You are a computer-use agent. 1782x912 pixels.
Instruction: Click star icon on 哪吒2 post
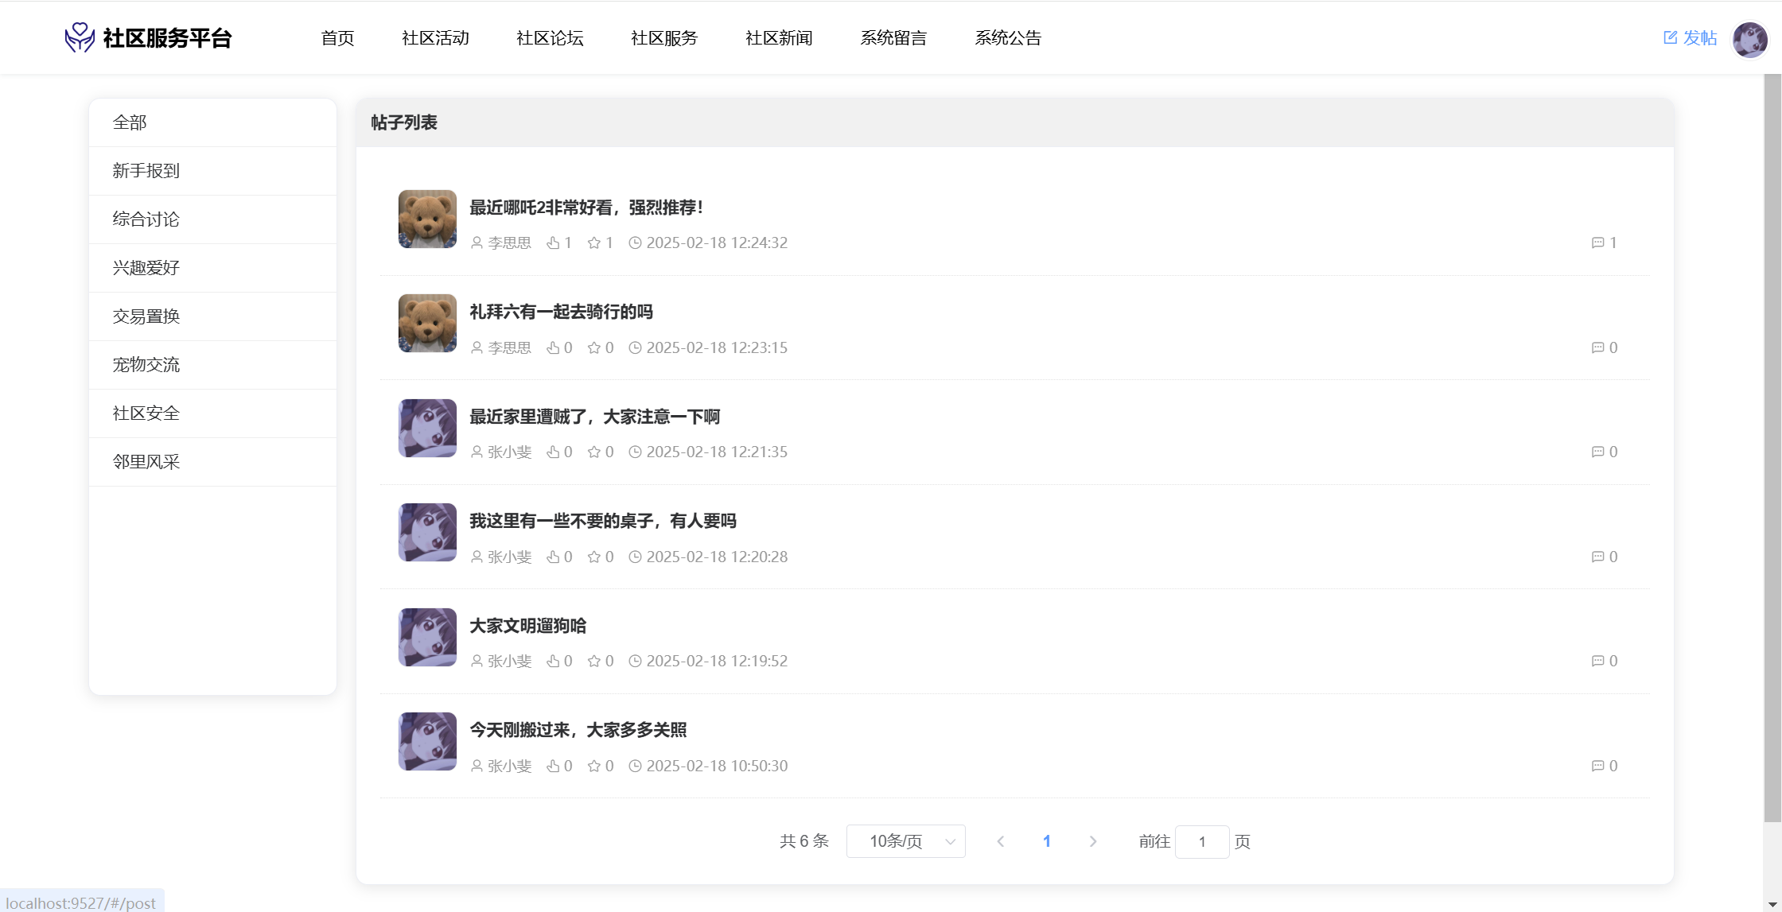coord(594,243)
